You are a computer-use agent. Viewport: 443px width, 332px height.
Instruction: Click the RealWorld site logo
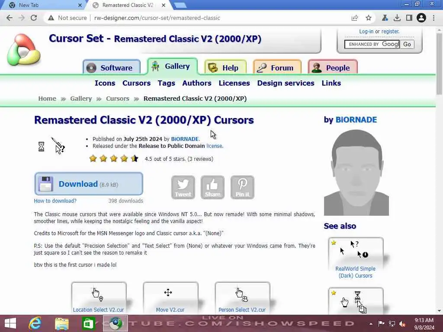24,50
